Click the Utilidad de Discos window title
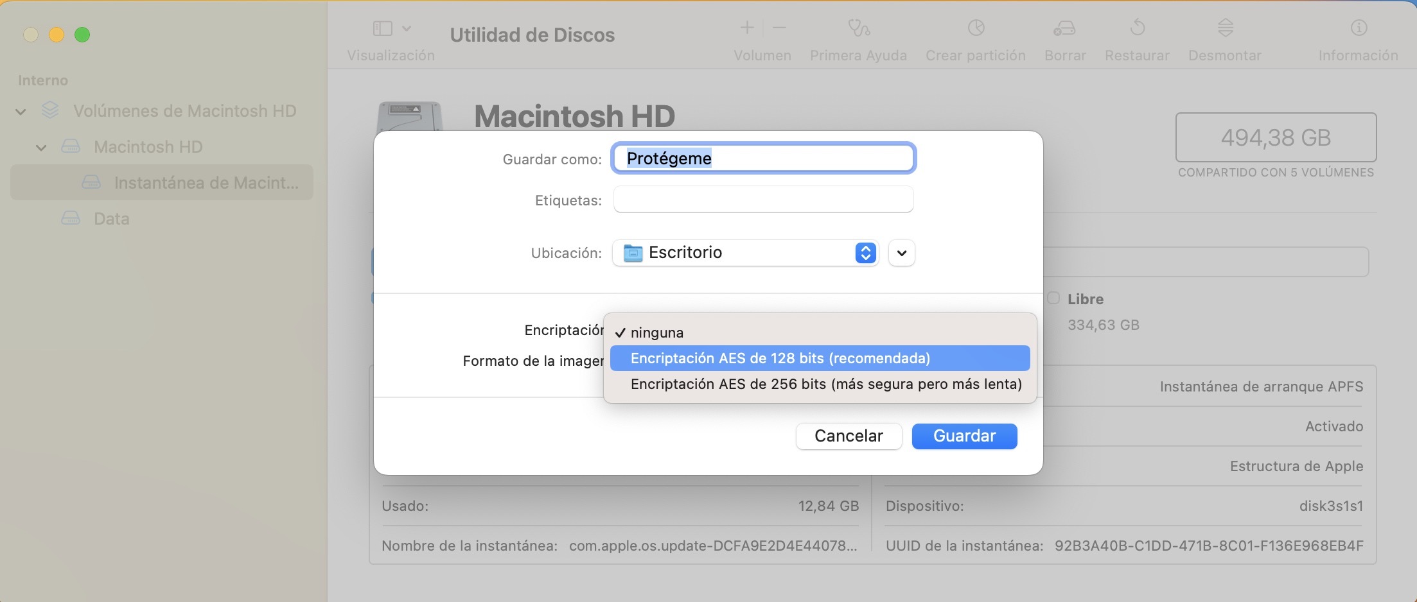 532,35
